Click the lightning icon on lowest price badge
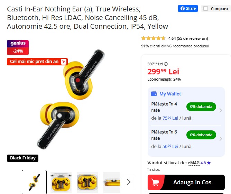Viewport: 231px width, 194px height. coord(64,62)
